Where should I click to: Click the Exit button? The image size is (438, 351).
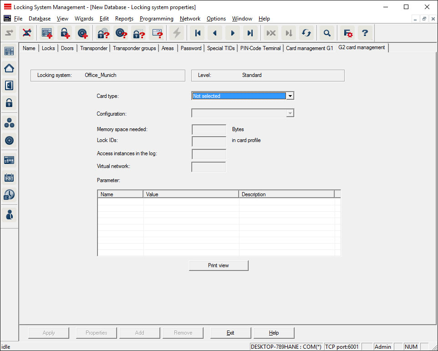230,333
